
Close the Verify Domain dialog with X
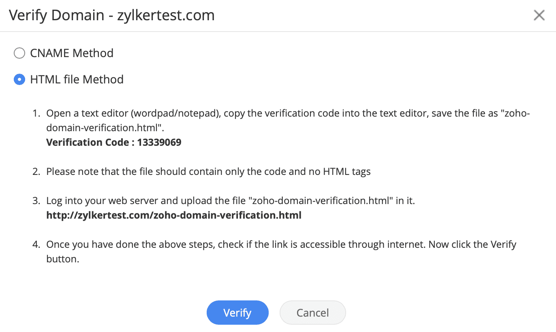pos(539,15)
